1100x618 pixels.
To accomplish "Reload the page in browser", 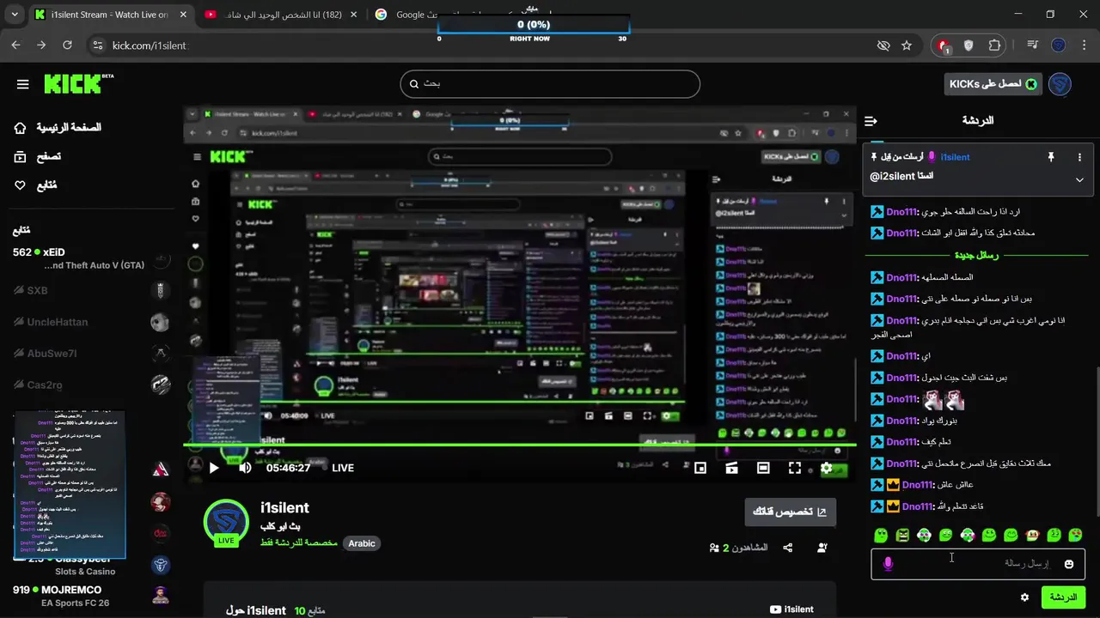I will click(x=67, y=45).
